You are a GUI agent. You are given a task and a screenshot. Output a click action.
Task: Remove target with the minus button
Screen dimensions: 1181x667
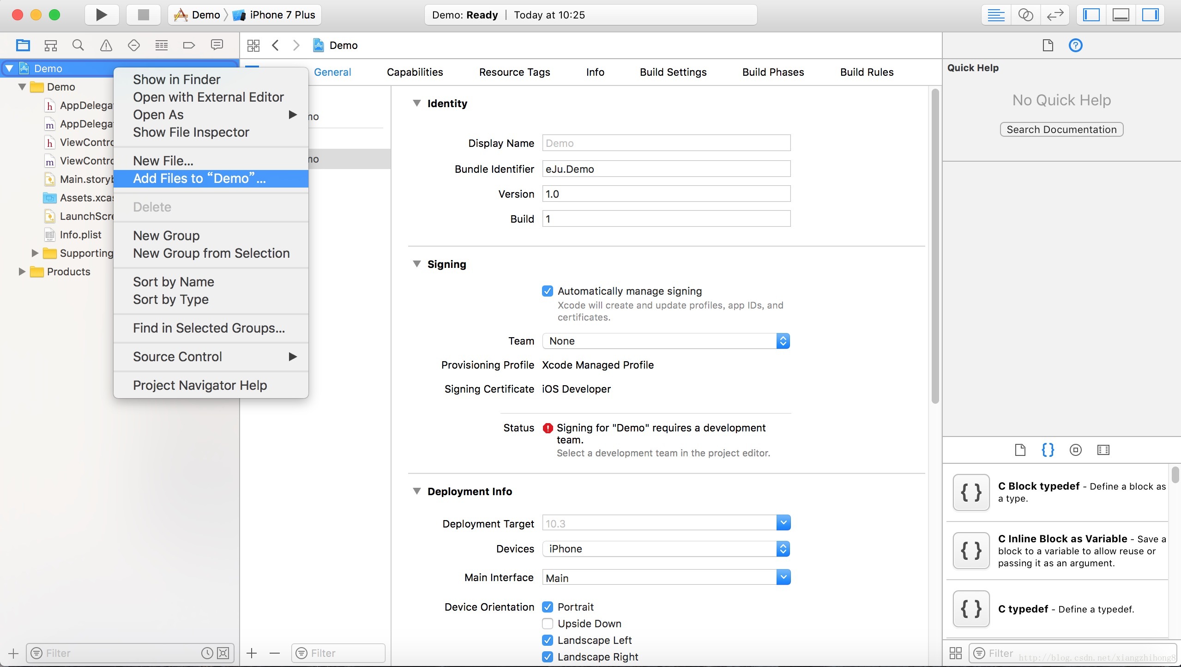(x=275, y=653)
